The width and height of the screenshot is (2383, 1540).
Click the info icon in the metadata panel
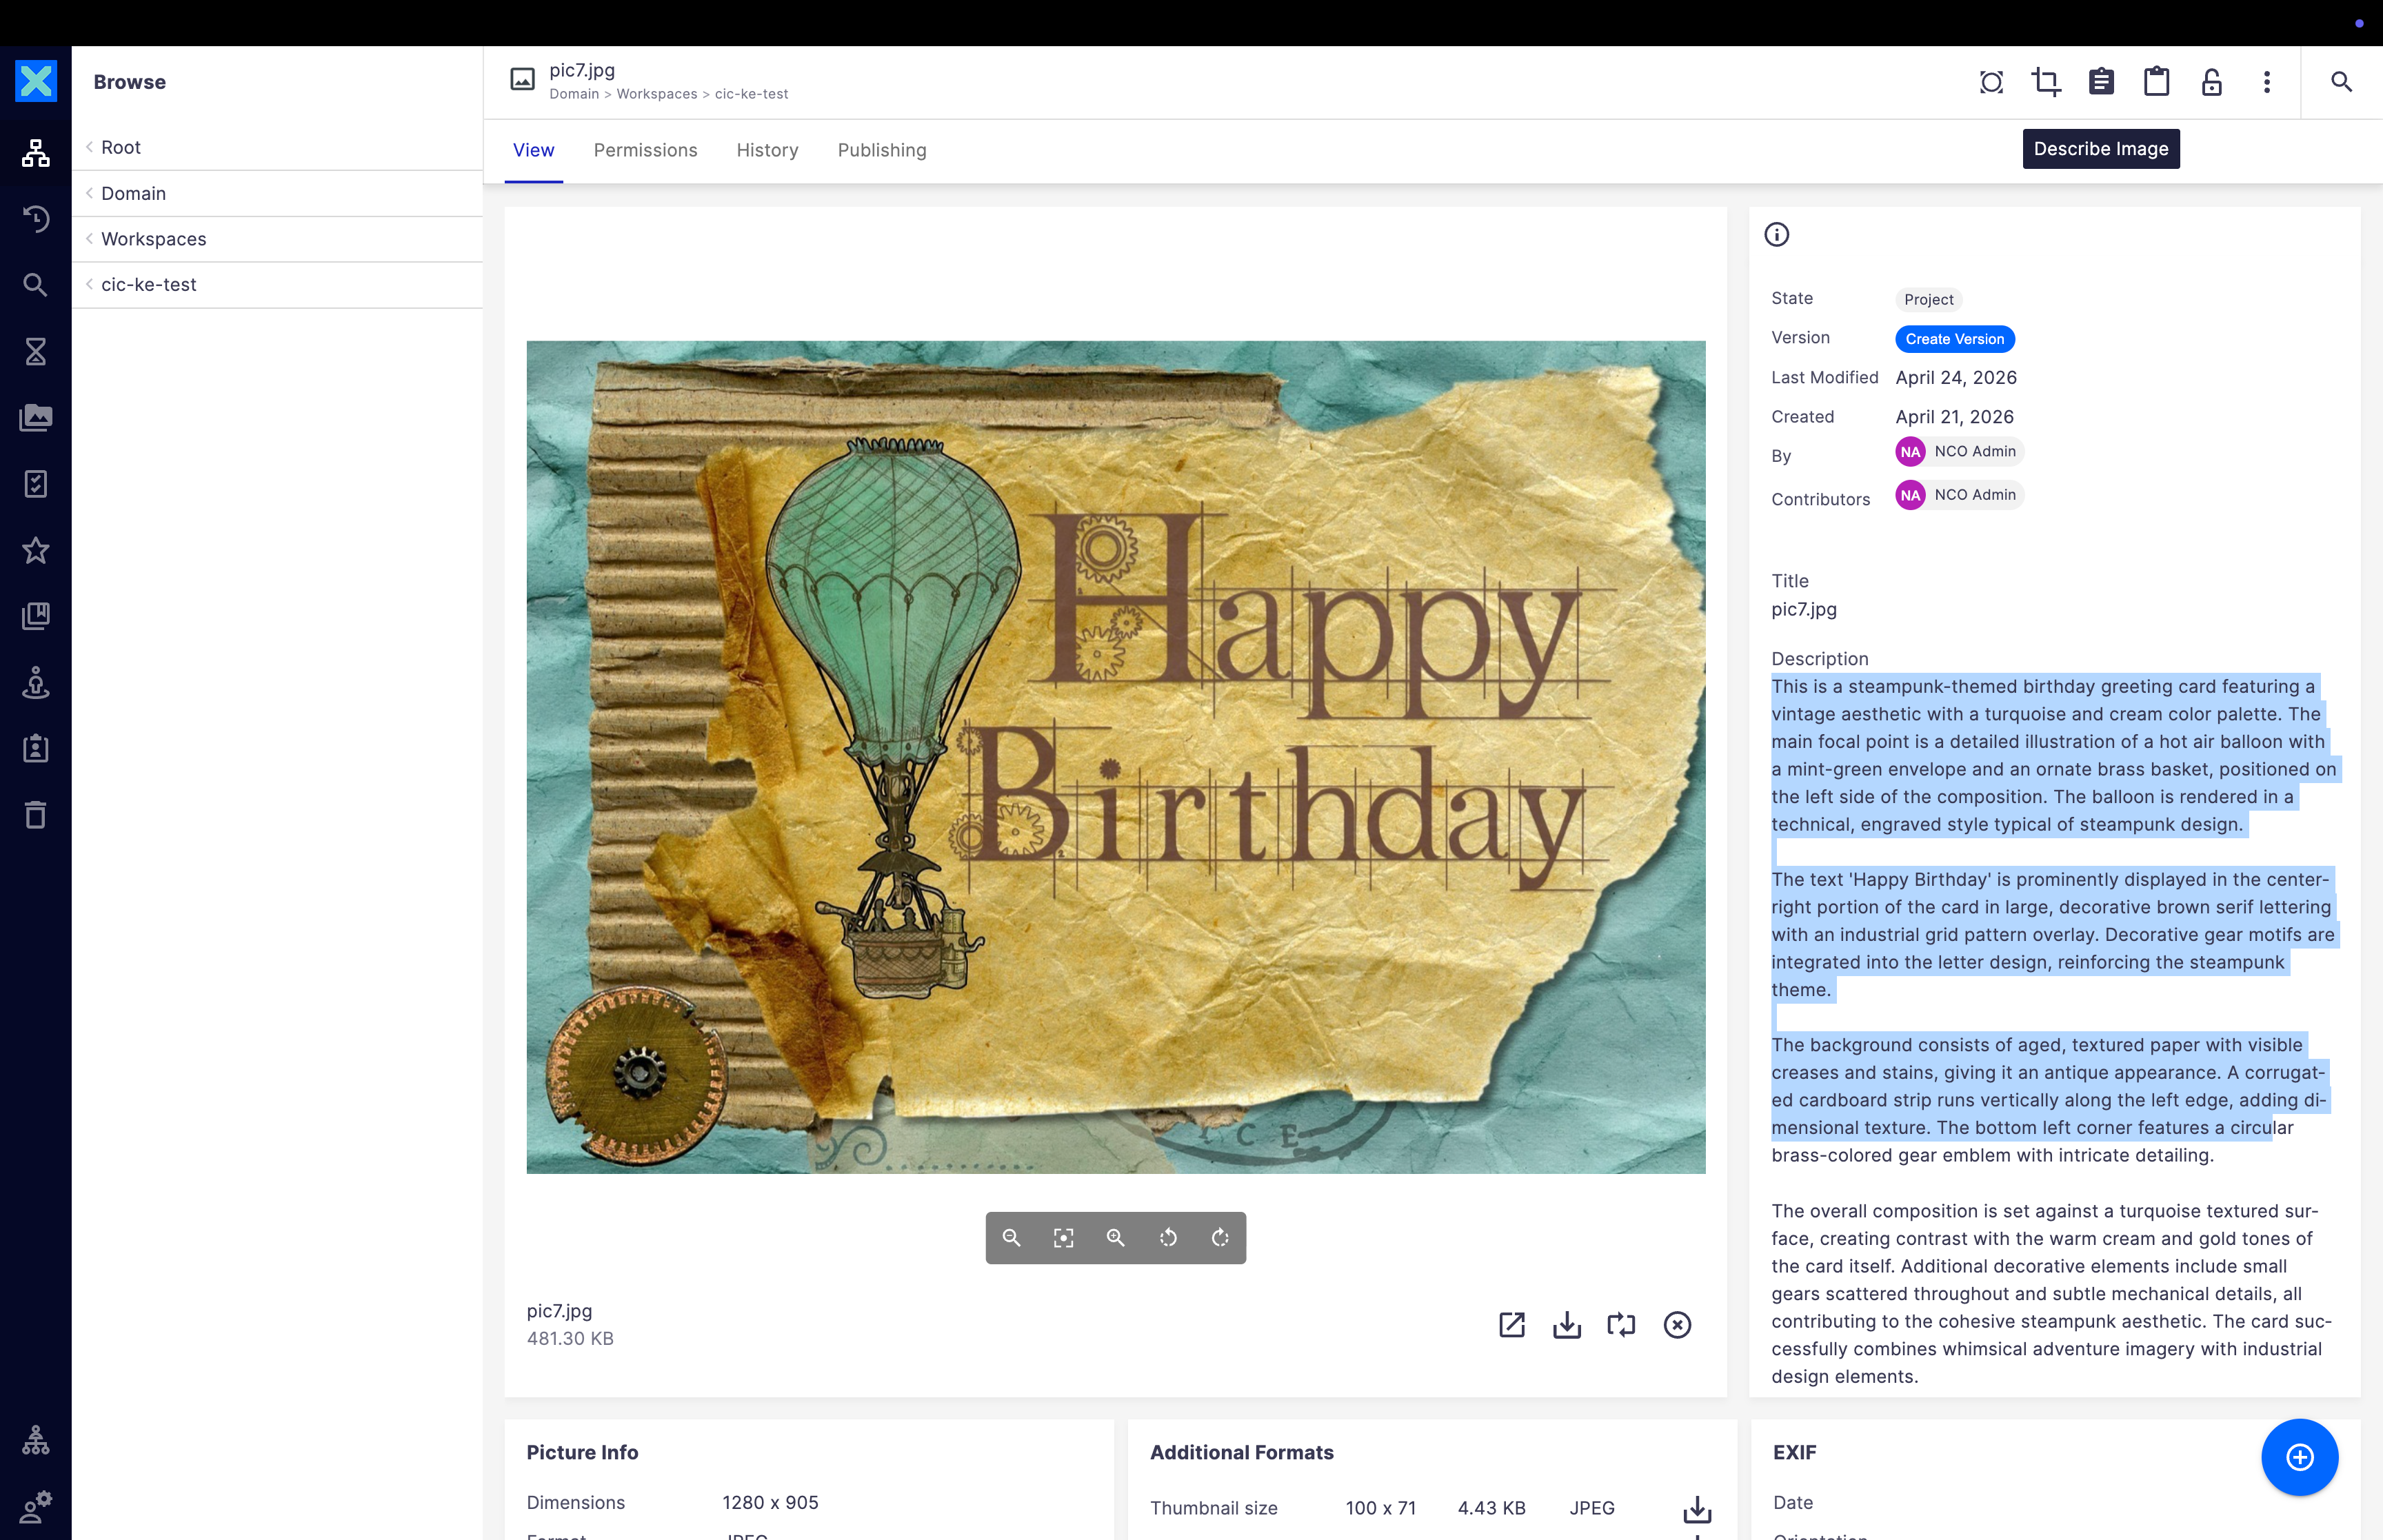(1778, 234)
